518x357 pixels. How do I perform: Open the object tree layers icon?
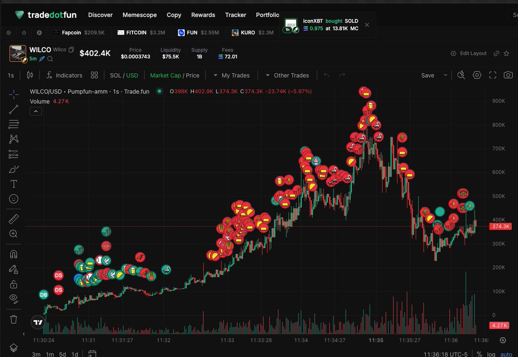click(13, 348)
